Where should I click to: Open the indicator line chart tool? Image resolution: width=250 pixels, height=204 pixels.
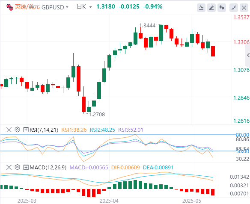pos(201,8)
